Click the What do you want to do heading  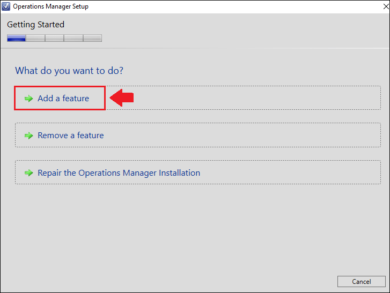69,71
